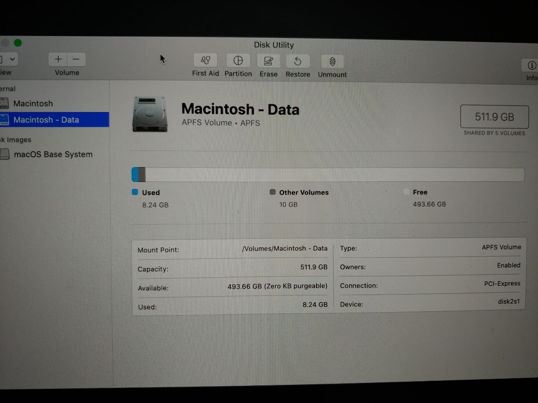Click the Macintosh drive icon in sidebar

tap(4, 103)
